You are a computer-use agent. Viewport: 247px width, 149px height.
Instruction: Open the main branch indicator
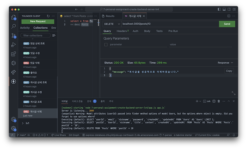coord(21,135)
